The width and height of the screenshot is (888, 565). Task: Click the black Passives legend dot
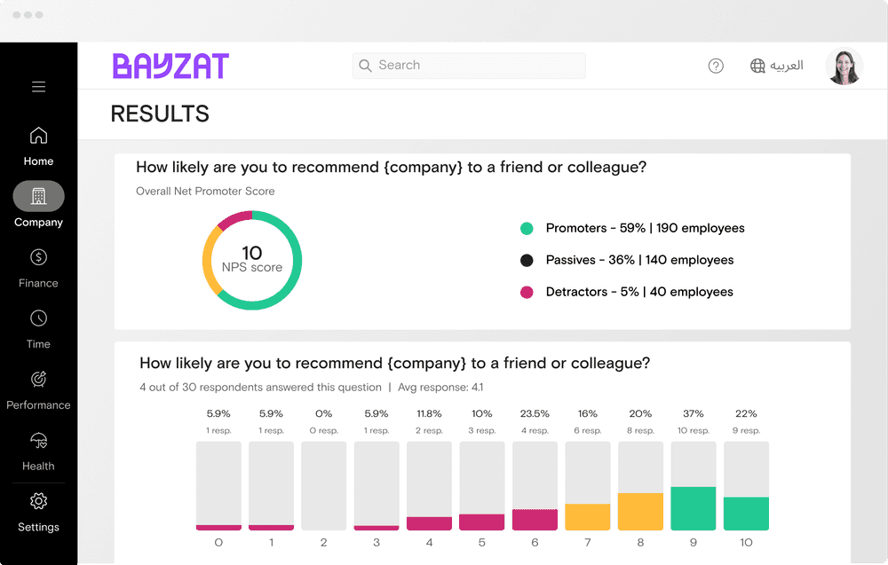click(x=527, y=260)
